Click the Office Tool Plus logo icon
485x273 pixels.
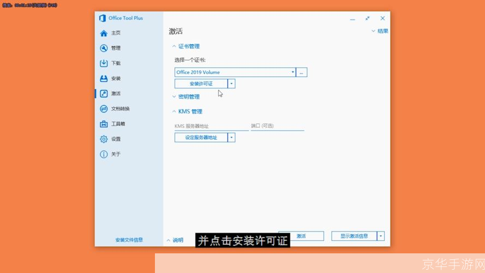[x=103, y=18]
